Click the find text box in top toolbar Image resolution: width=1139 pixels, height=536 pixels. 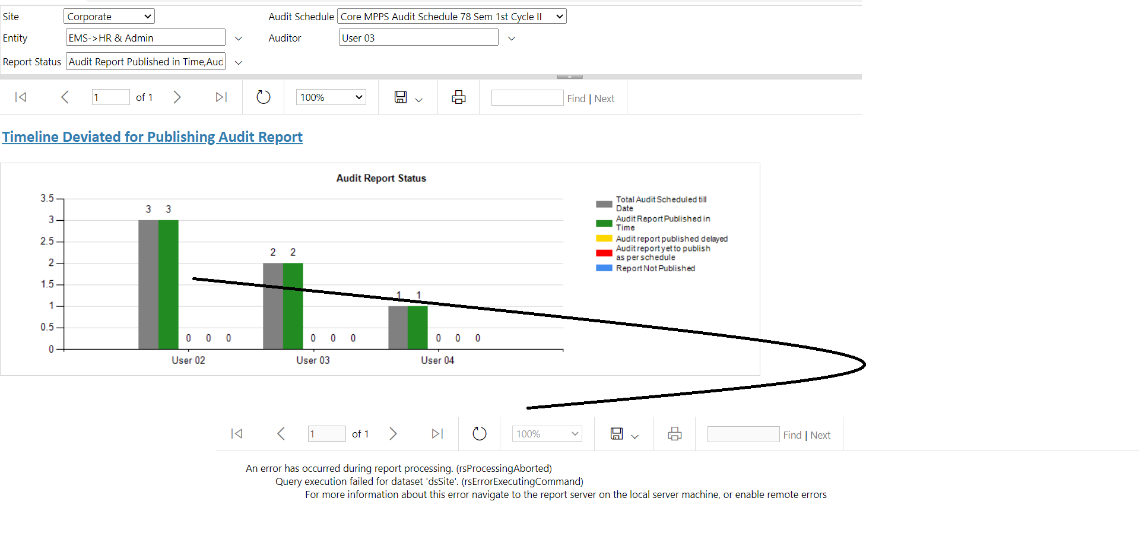[528, 98]
